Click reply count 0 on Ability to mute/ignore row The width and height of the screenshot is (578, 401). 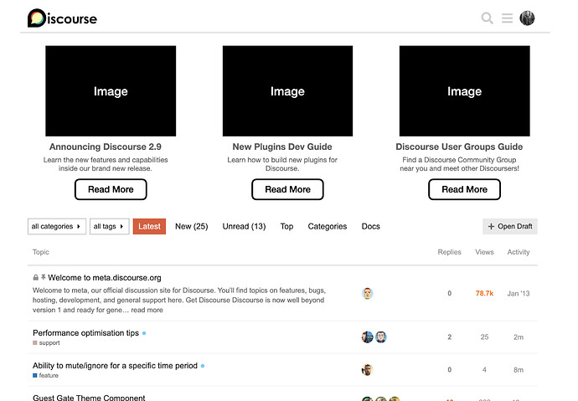pyautogui.click(x=449, y=370)
